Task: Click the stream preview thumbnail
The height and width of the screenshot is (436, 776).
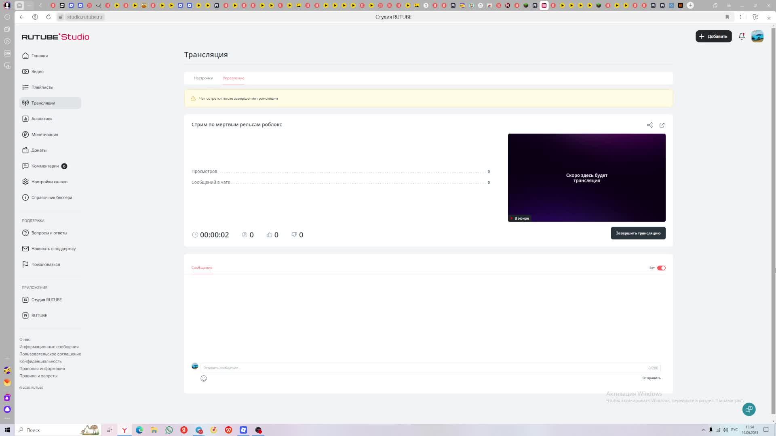Action: (586, 178)
